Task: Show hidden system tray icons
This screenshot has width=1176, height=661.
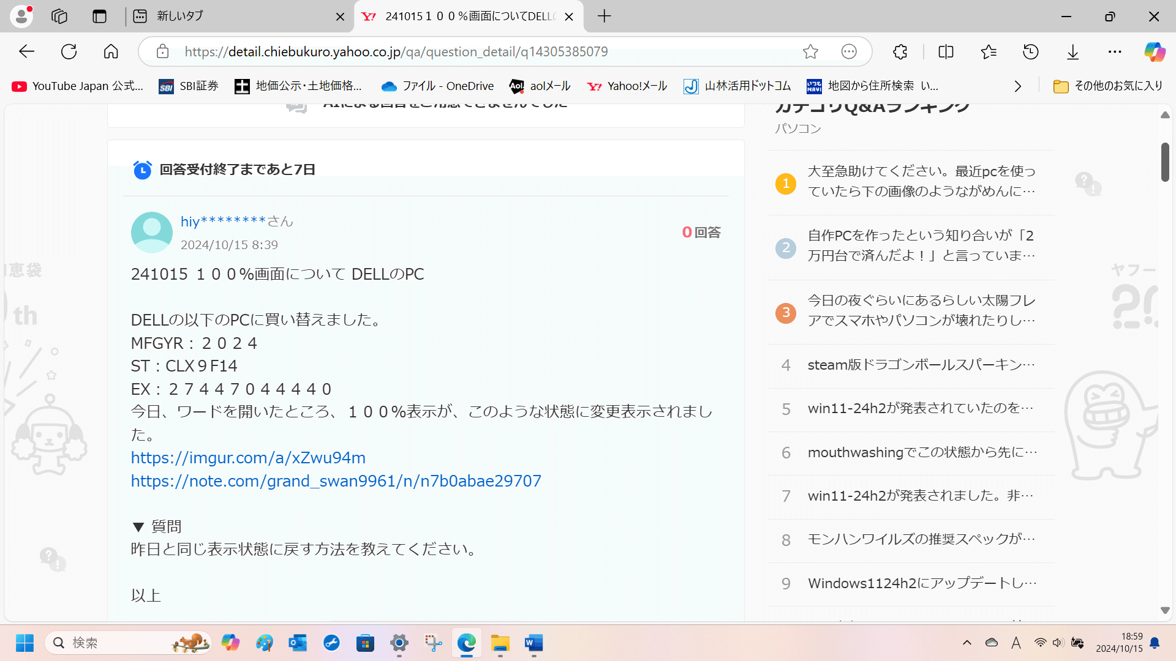Action: click(x=967, y=643)
